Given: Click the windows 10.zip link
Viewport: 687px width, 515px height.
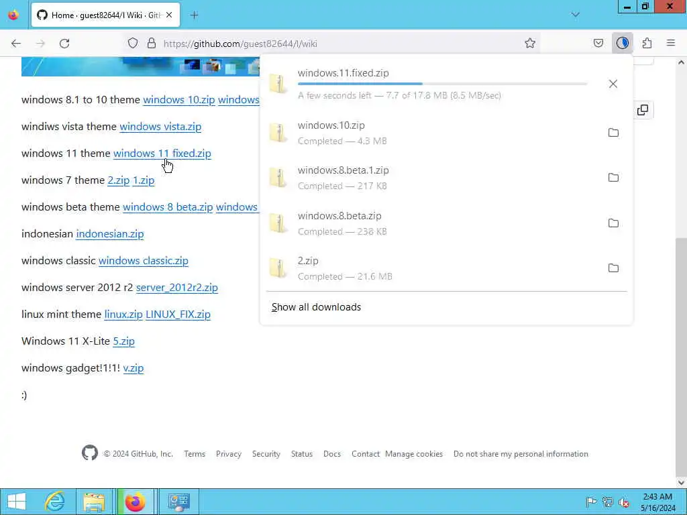Looking at the screenshot, I should (178, 100).
